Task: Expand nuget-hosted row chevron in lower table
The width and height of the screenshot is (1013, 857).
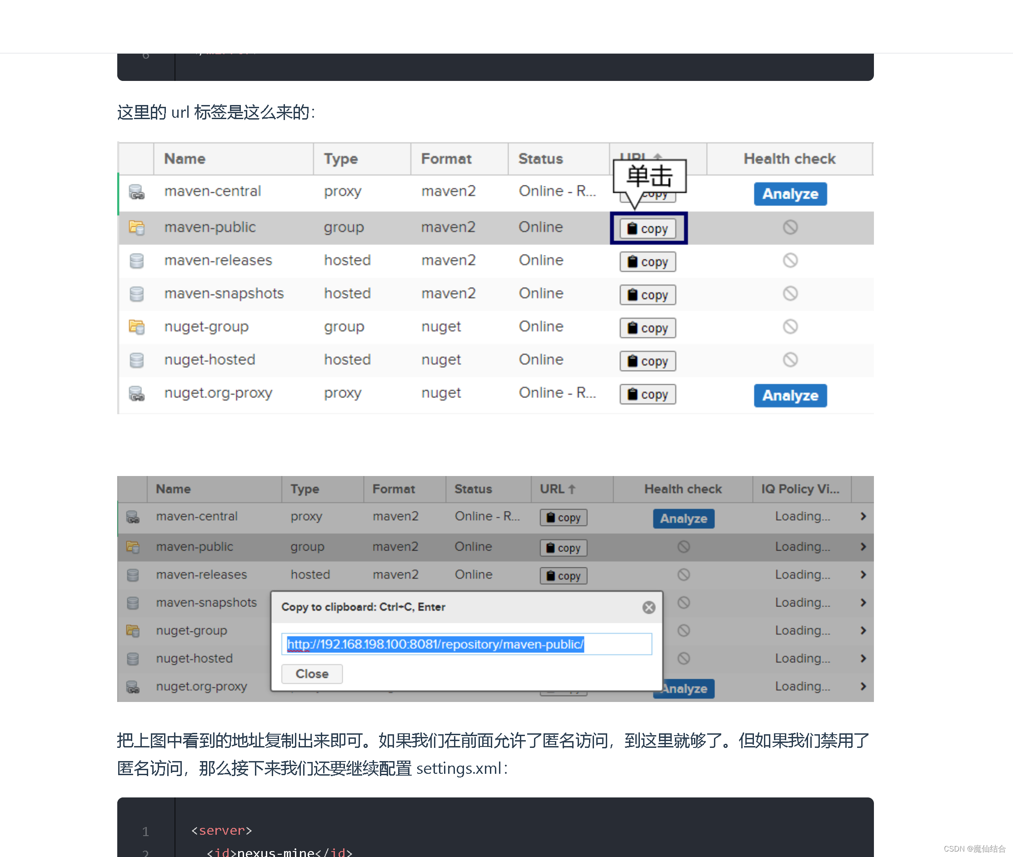Action: click(x=863, y=658)
